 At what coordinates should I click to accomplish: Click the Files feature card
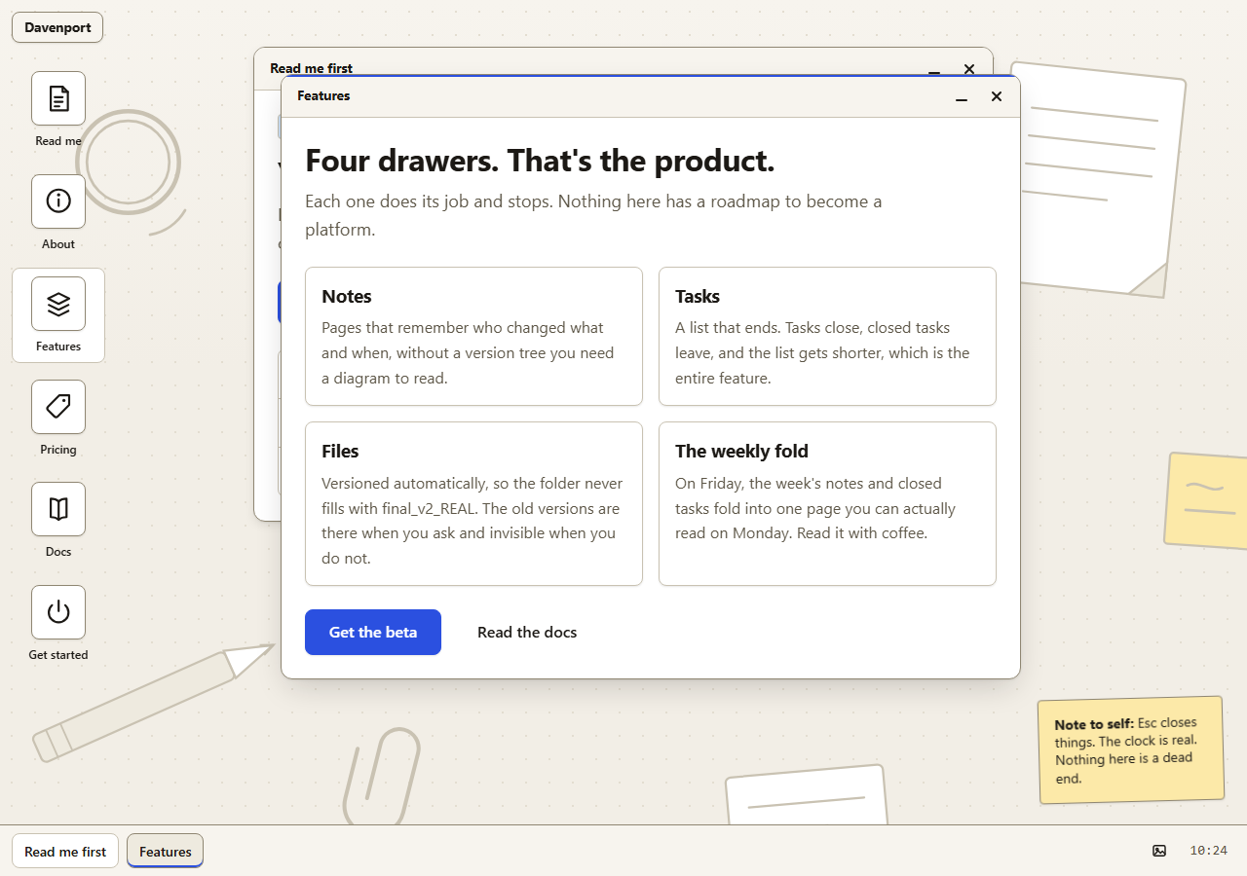[x=473, y=503]
